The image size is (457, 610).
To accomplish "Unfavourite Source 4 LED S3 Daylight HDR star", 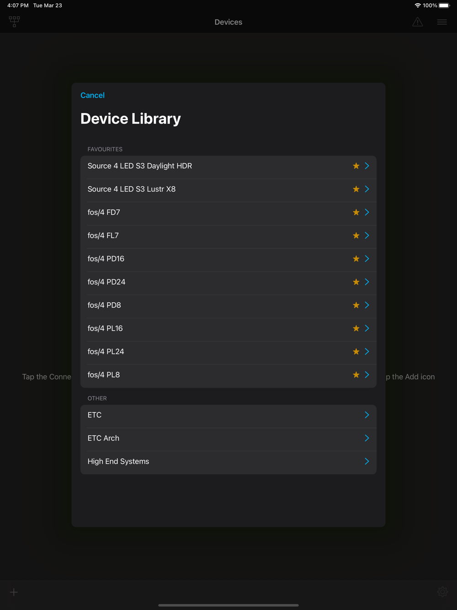I will [x=356, y=166].
